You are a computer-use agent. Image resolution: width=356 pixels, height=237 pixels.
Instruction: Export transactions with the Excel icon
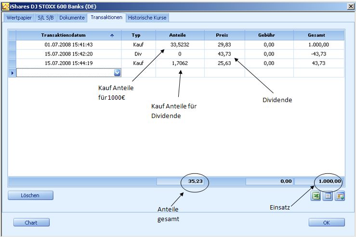click(316, 196)
